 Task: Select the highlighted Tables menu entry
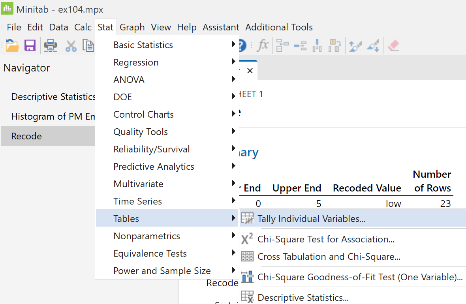pyautogui.click(x=167, y=218)
